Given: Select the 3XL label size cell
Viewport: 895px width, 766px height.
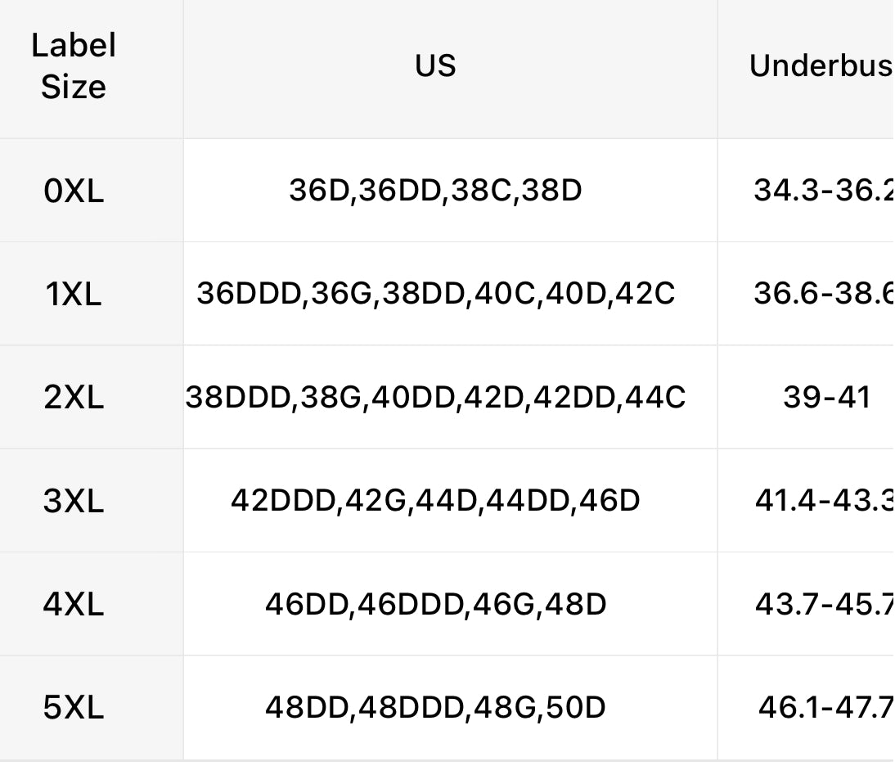Looking at the screenshot, I should 74,500.
